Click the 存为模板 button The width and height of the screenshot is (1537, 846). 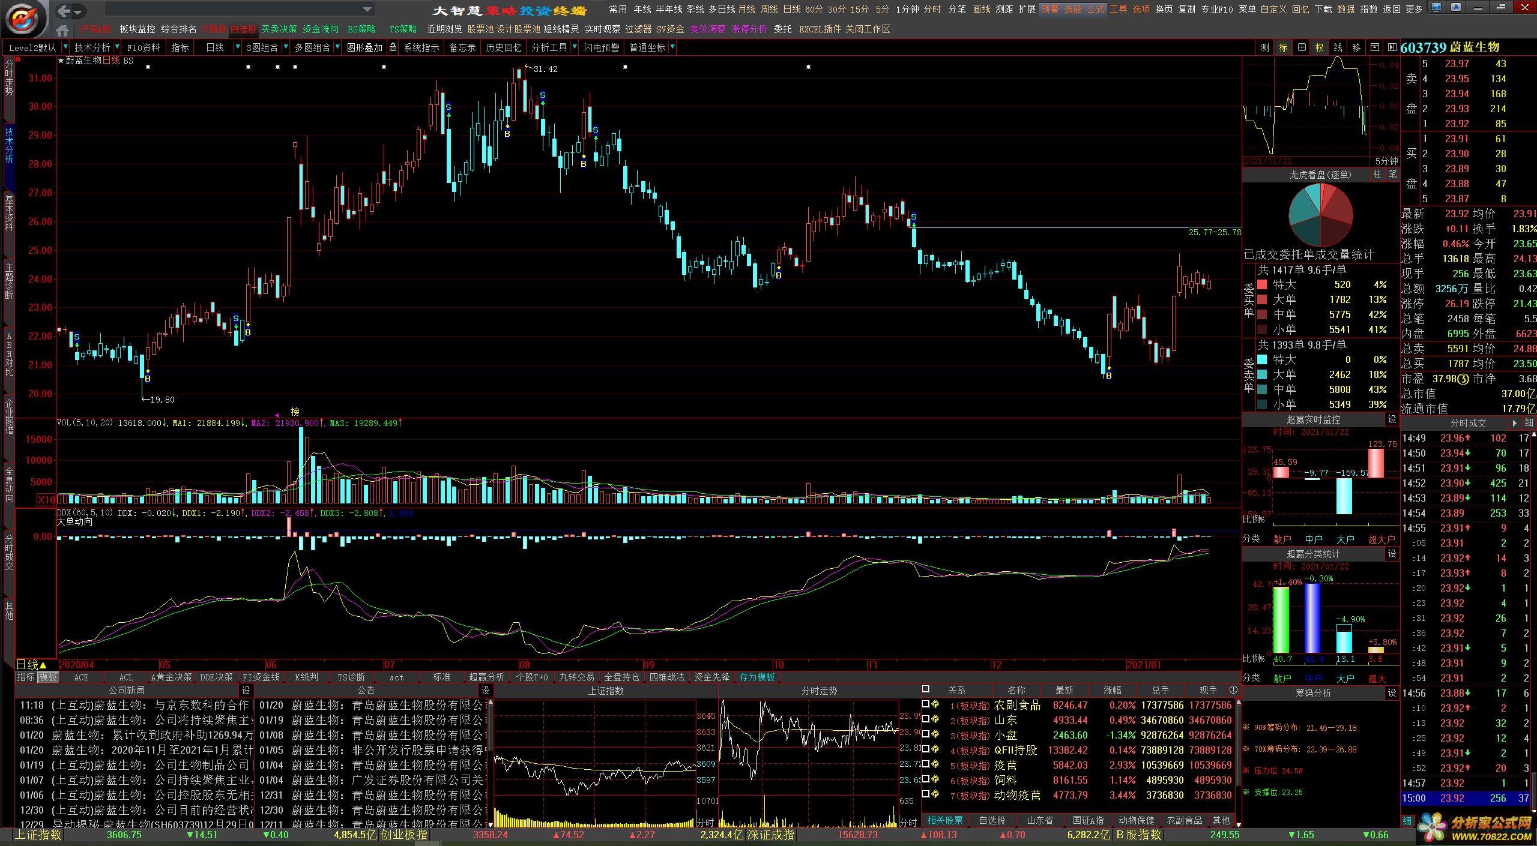[x=756, y=677]
